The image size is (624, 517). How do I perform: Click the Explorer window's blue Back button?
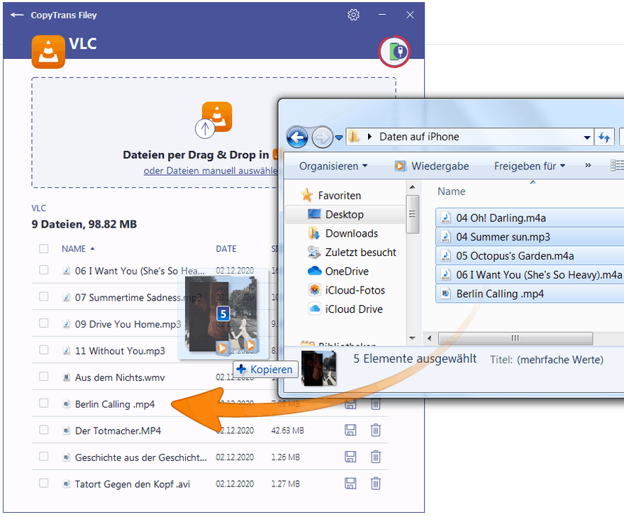[297, 138]
